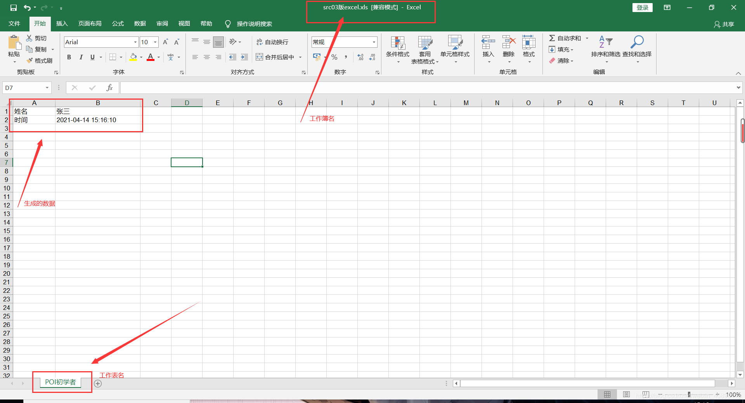Apply red font color
This screenshot has height=403, width=745.
tap(151, 57)
